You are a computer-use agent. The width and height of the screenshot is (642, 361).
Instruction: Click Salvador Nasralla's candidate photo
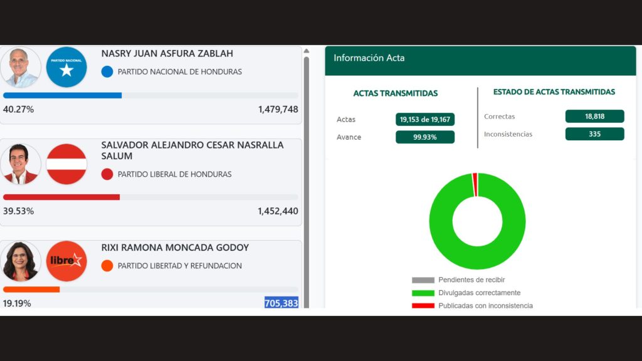pyautogui.click(x=21, y=164)
